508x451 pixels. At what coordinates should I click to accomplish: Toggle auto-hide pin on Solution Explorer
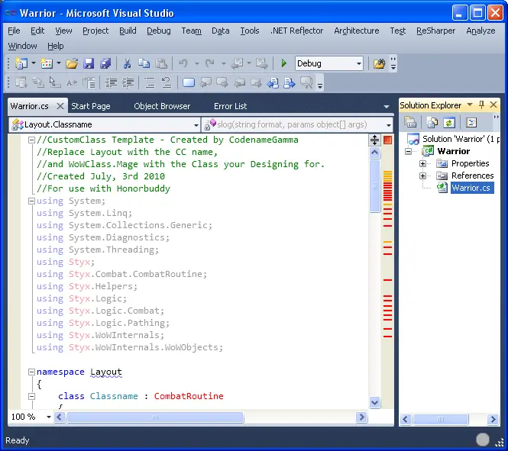pyautogui.click(x=481, y=105)
